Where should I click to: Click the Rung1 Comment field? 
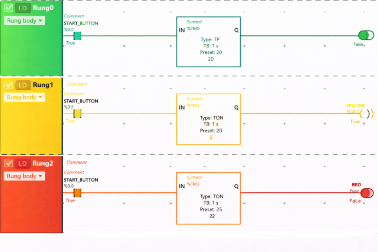point(77,84)
